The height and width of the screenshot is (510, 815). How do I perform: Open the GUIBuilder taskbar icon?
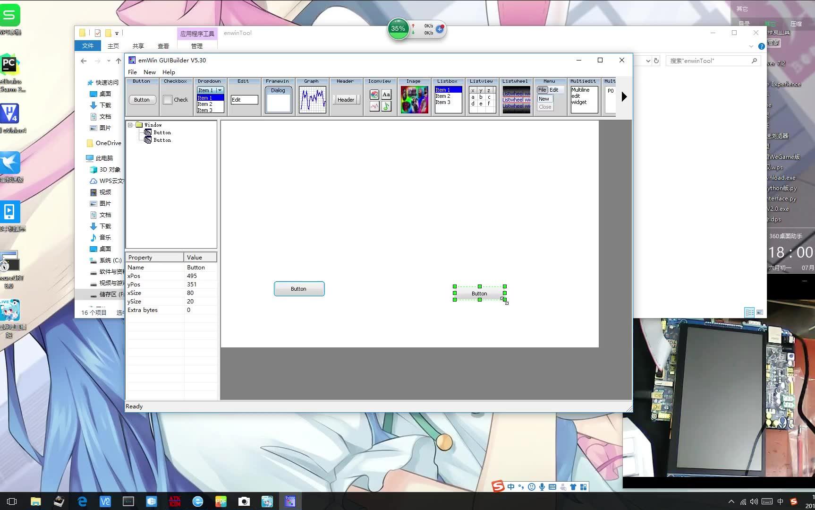(x=290, y=501)
